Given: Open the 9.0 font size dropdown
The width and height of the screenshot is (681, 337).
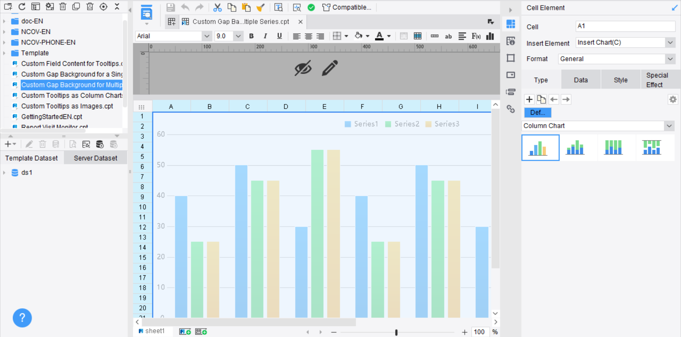Looking at the screenshot, I should click(x=238, y=36).
